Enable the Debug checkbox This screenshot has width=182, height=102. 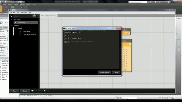pyautogui.click(x=44, y=91)
